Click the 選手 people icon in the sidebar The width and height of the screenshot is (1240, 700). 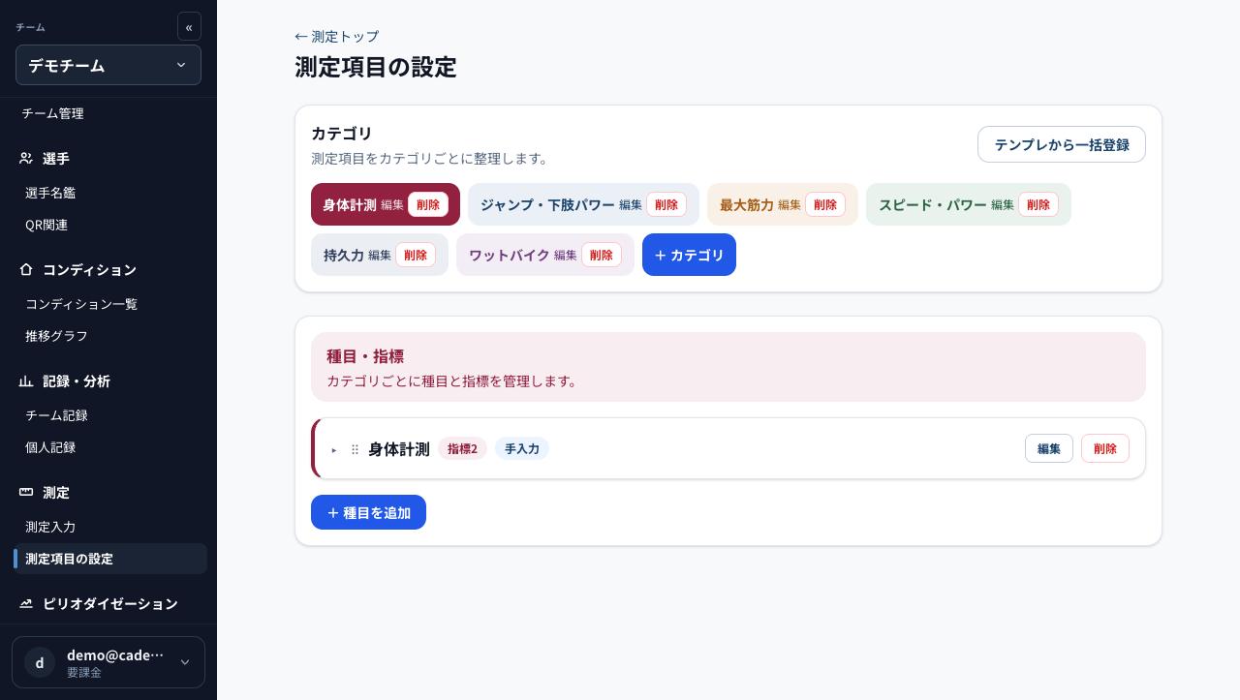pos(26,158)
